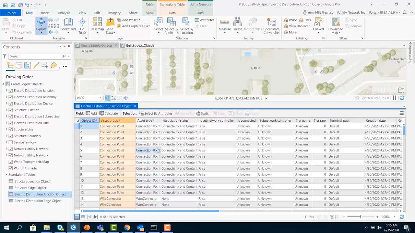
Task: Open the Measure tool
Action: click(x=225, y=26)
